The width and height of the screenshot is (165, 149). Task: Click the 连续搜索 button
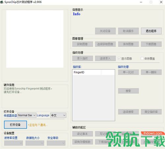click(128, 112)
